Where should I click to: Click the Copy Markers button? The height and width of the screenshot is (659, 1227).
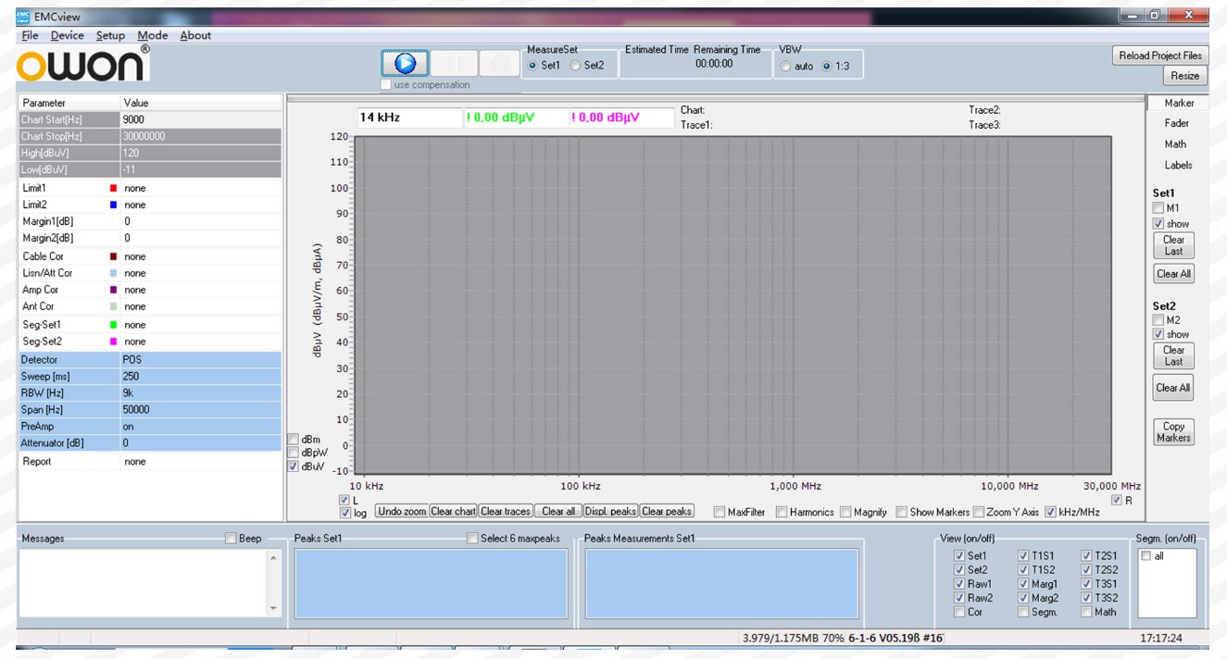(x=1173, y=432)
